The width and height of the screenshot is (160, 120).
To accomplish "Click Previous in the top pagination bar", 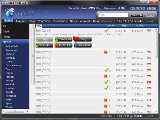I will (107, 21).
